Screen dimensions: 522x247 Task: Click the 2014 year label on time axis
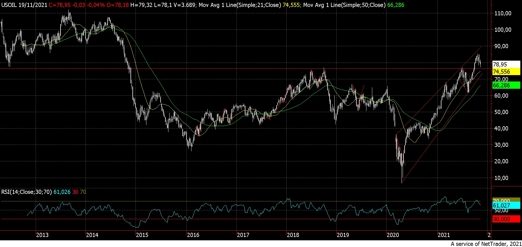click(x=92, y=235)
